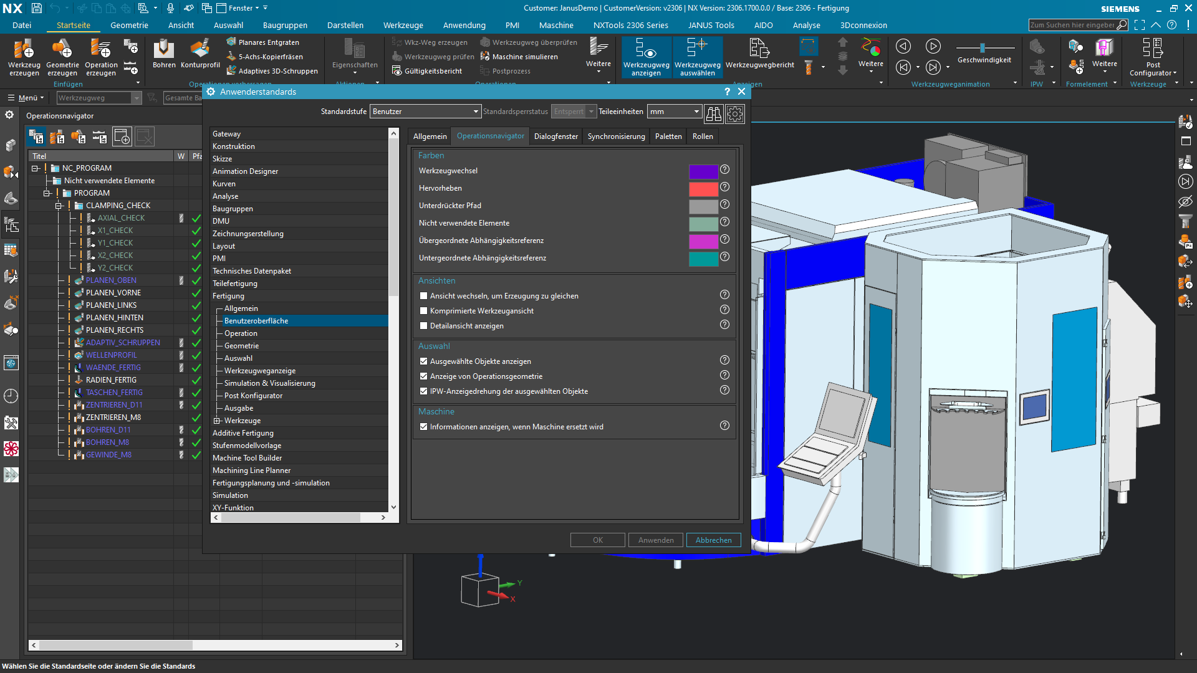Open the Post Configurator tool
Image resolution: width=1197 pixels, height=673 pixels.
[1153, 57]
